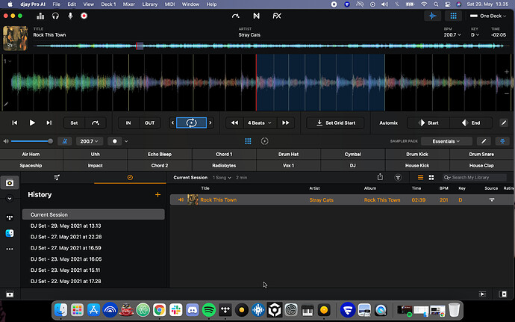Click the sampler record dot button
The width and height of the screenshot is (515, 322).
(x=115, y=141)
